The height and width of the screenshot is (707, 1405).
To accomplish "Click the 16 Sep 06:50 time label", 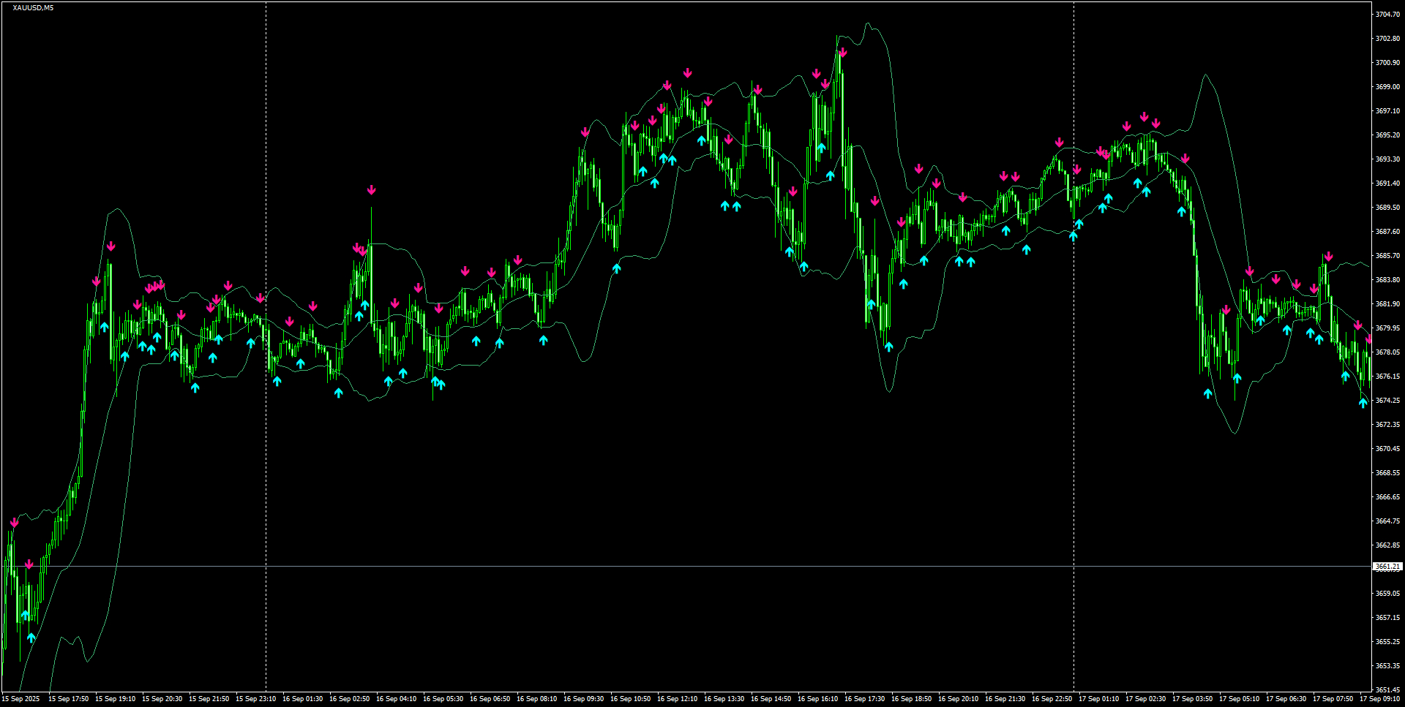I will pos(490,699).
